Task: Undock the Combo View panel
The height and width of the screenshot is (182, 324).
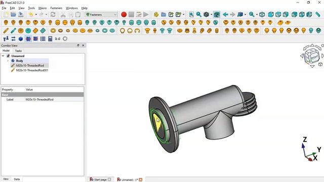Action: [78, 45]
